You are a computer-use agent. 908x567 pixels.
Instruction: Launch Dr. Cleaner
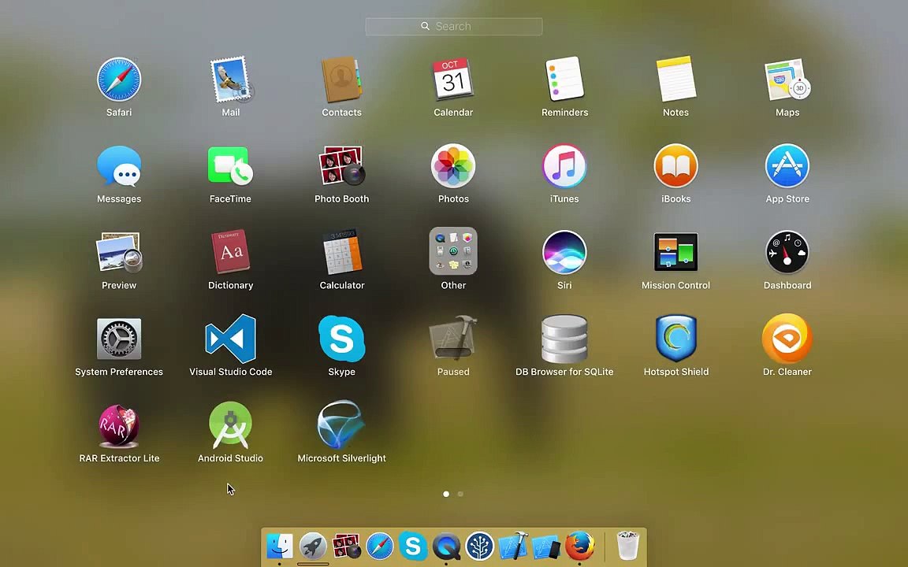pos(787,339)
